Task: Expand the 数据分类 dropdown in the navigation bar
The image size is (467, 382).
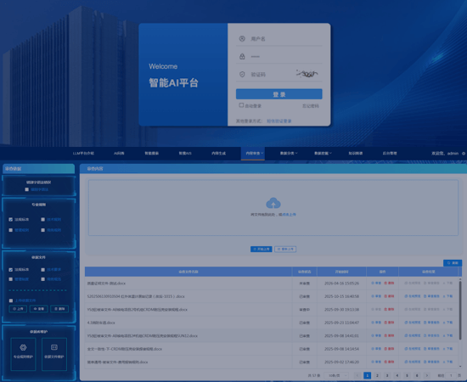Action: pyautogui.click(x=289, y=154)
